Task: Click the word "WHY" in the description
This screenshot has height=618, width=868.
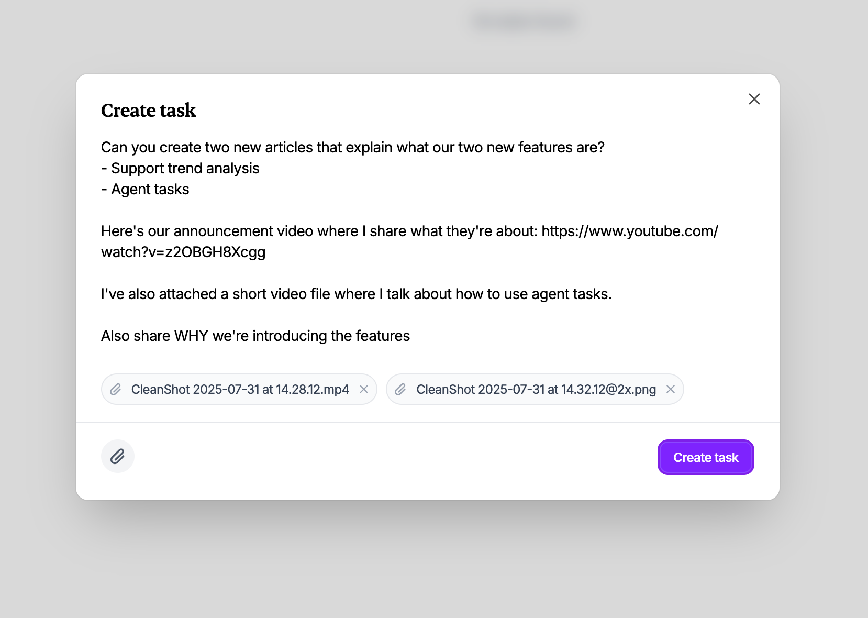Action: 191,336
